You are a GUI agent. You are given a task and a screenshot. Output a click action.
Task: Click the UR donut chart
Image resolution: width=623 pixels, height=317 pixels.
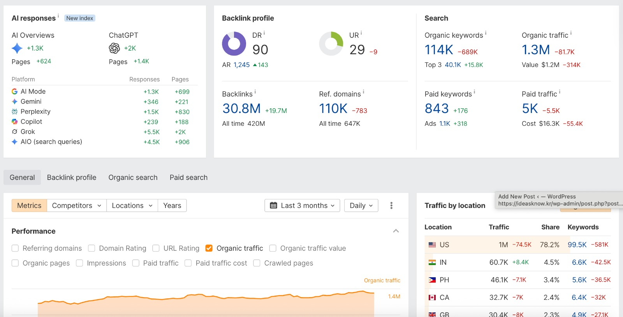tap(331, 44)
